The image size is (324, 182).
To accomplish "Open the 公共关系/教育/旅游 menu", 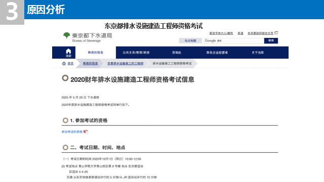I will coord(136,53).
